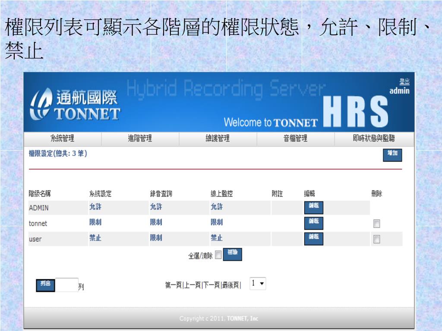The image size is (442, 331).
Task: Click the 權限設定 page heading
Action: pyautogui.click(x=58, y=153)
